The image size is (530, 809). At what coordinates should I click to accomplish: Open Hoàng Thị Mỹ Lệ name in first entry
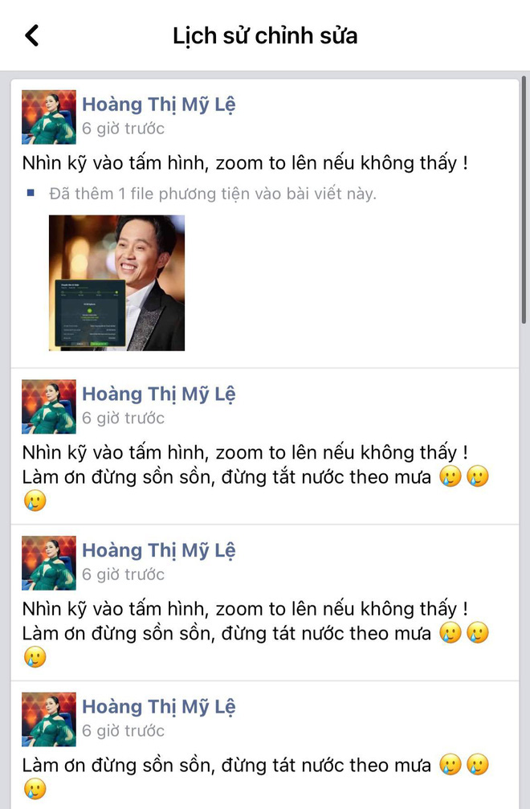[159, 104]
